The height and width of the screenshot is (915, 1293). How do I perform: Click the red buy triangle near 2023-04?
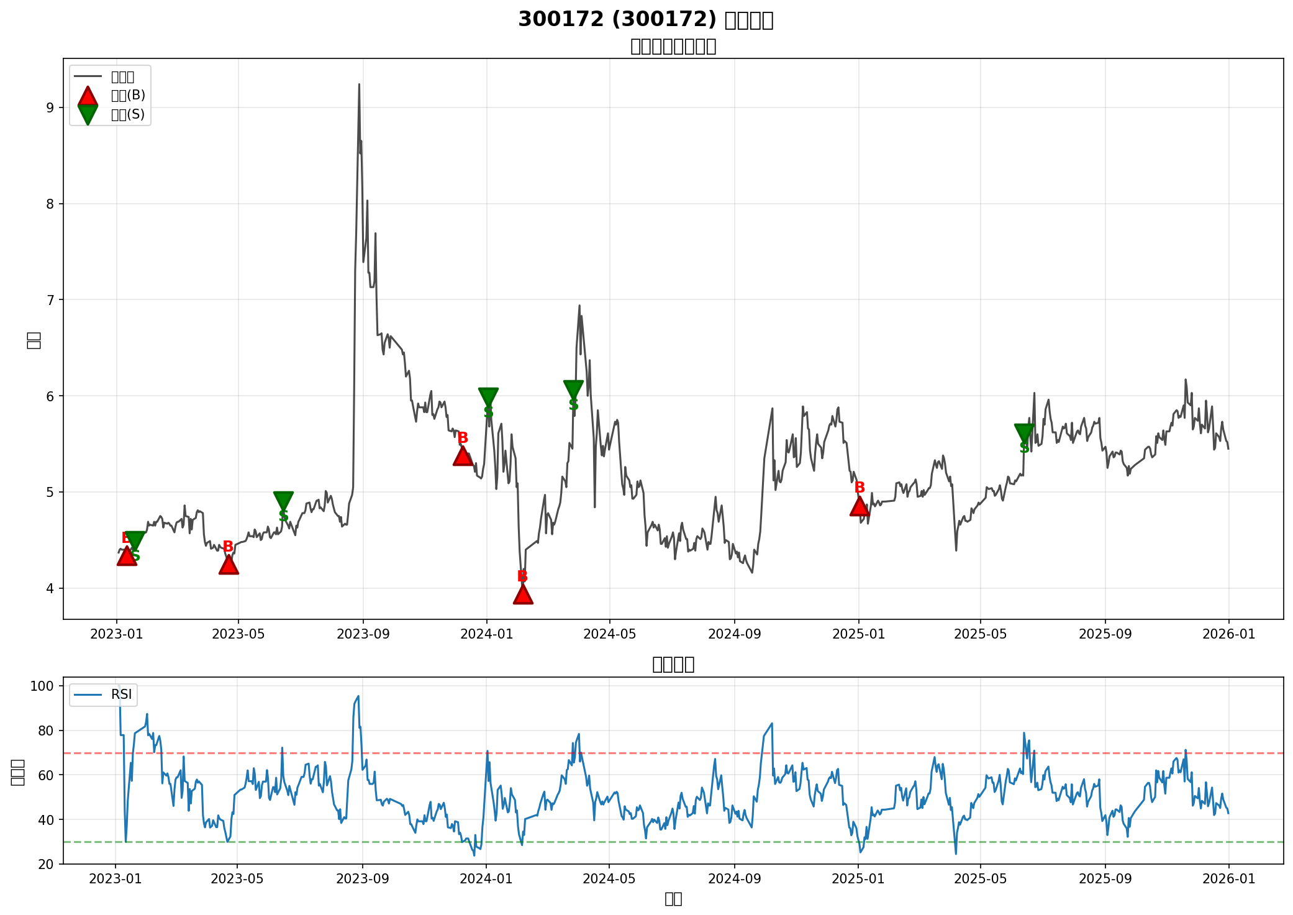229,565
